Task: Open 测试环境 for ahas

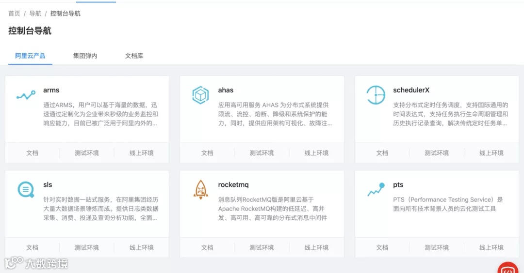Action: pyautogui.click(x=262, y=153)
